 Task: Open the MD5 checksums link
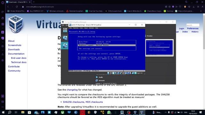pos(94,102)
